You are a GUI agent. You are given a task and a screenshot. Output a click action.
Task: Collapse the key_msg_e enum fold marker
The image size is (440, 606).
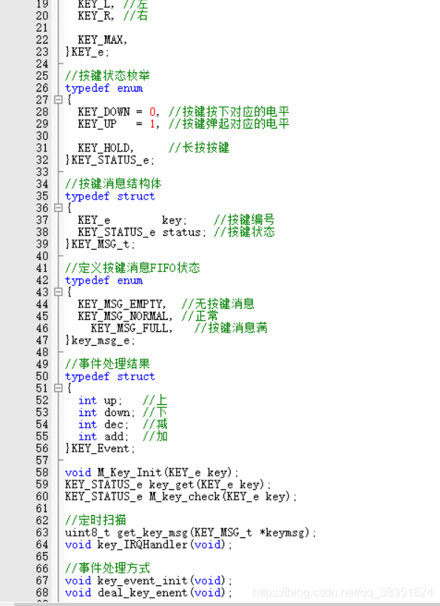click(x=58, y=292)
